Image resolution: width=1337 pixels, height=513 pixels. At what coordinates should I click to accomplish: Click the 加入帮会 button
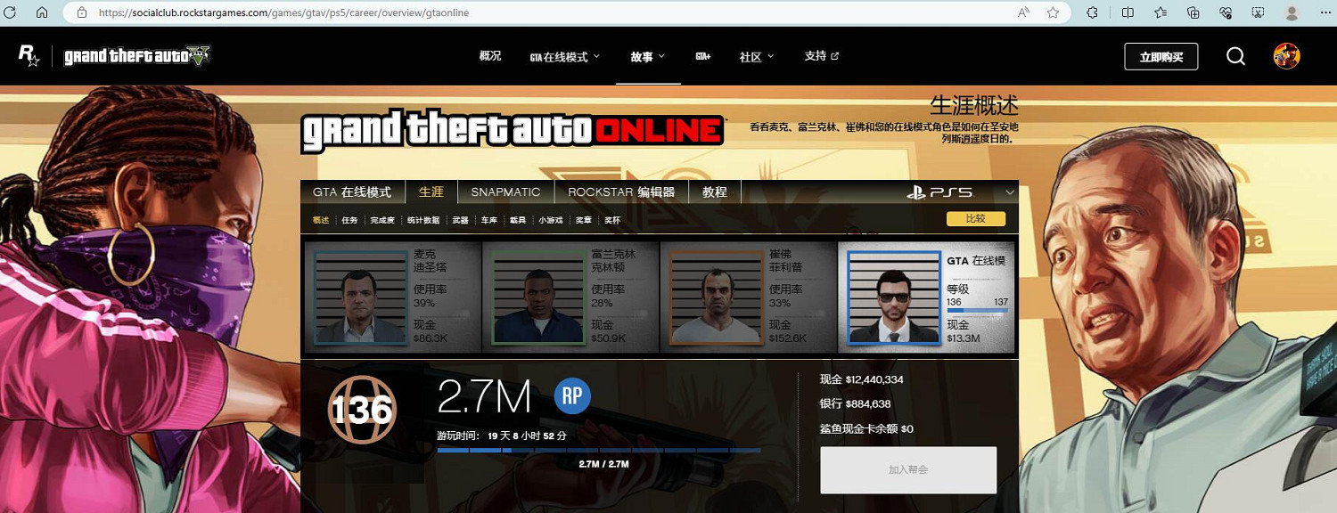(x=907, y=469)
